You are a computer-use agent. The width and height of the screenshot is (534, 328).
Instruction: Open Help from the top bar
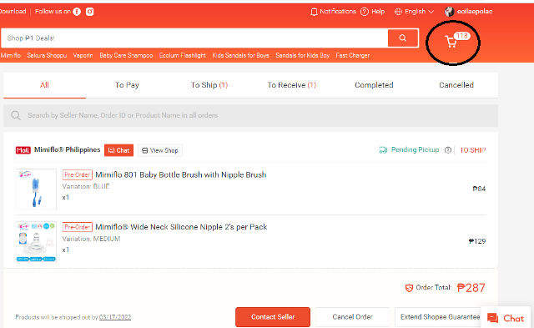(373, 12)
